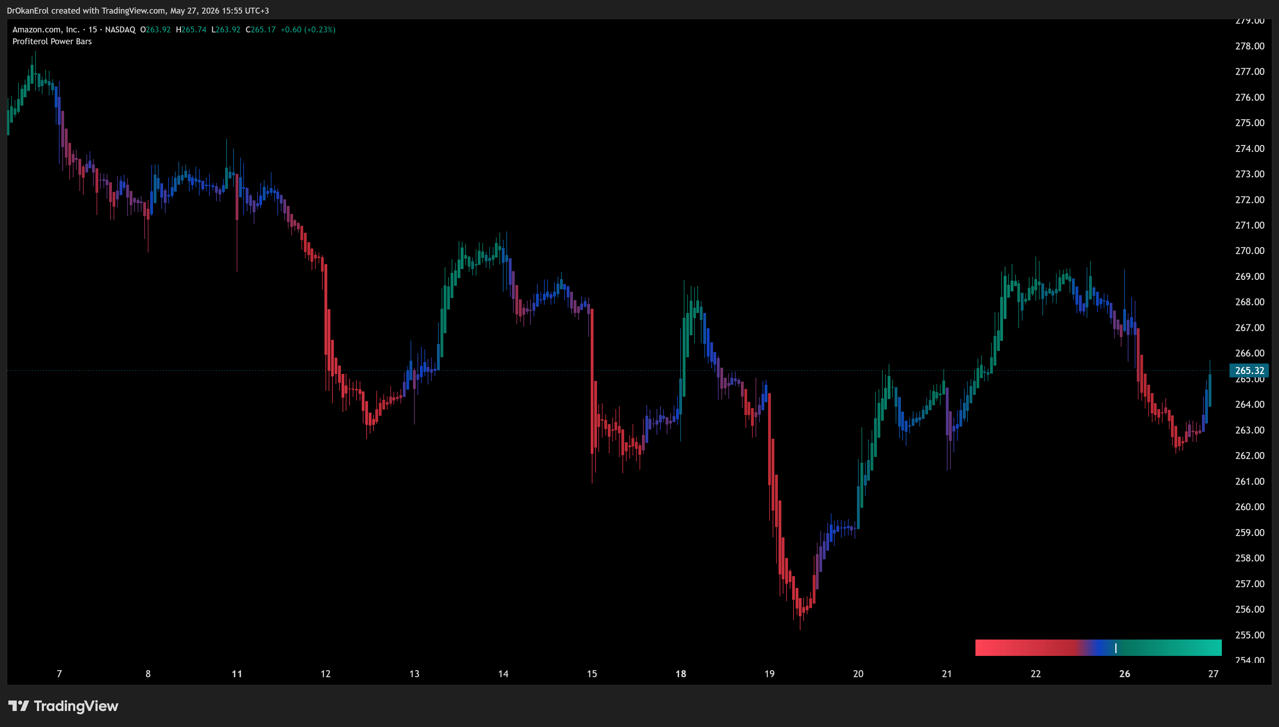Click the 15 interval in the symbol header
Image resolution: width=1279 pixels, height=727 pixels.
click(92, 30)
